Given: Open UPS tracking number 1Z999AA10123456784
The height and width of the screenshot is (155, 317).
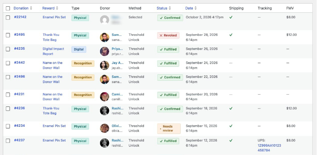Looking at the screenshot, I should (x=269, y=148).
